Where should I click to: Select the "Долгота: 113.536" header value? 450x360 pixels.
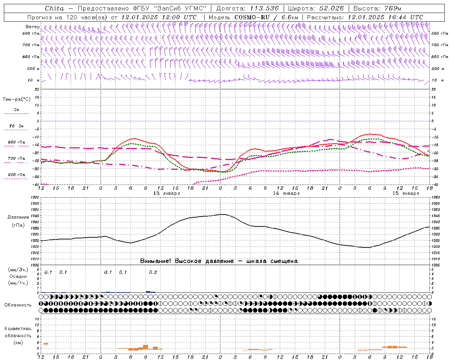coord(247,8)
